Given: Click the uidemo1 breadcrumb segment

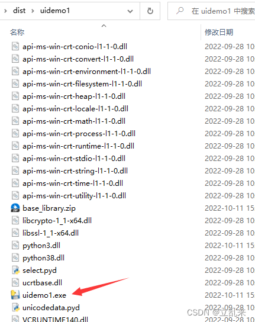Looking at the screenshot, I should pos(55,11).
